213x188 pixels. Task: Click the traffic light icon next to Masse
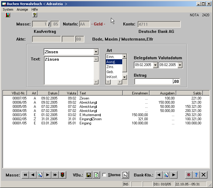tap(62, 175)
